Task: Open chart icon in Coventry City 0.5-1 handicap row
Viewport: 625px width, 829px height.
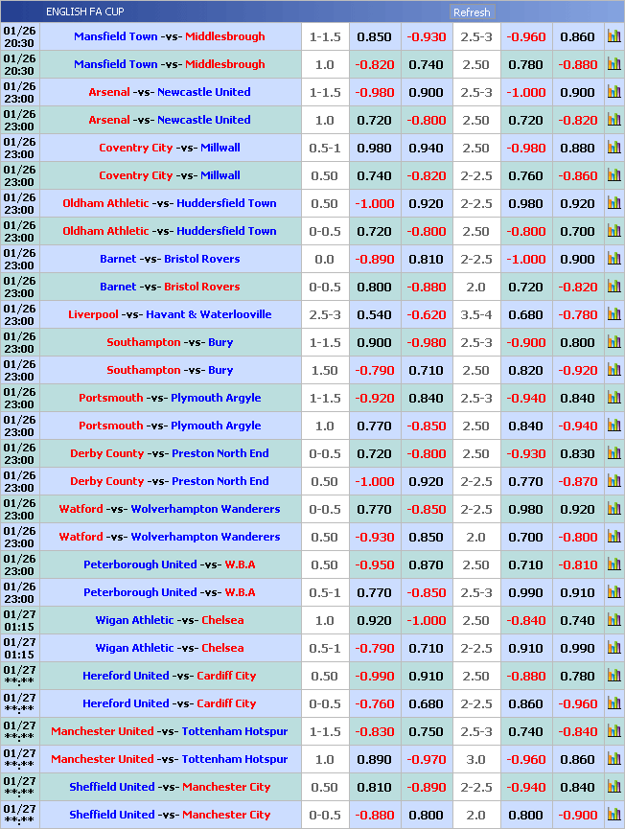Action: tap(613, 148)
